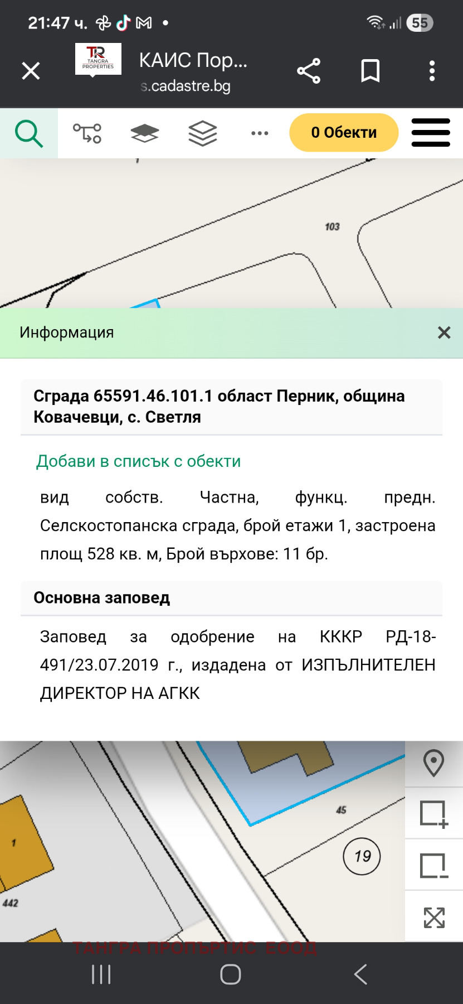The image size is (463, 1004).
Task: Tap the Android home navigation button
Action: [231, 974]
